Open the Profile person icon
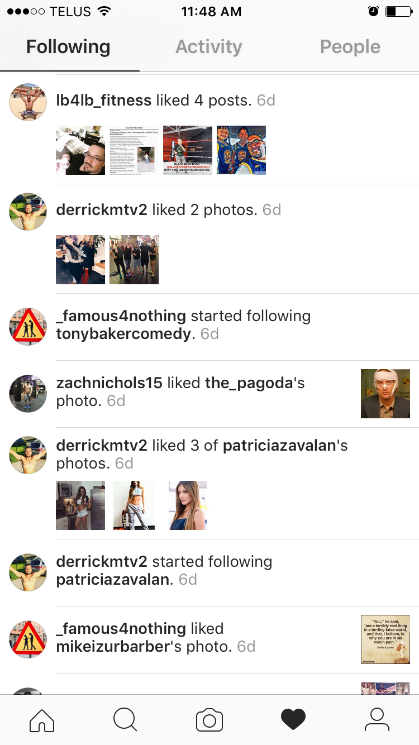This screenshot has height=745, width=419. [x=377, y=720]
